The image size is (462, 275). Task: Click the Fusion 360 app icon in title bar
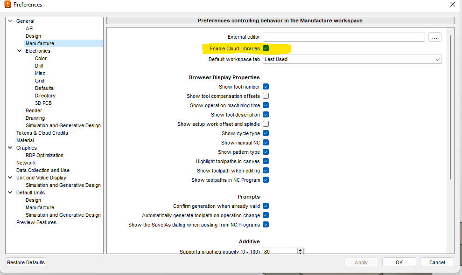[x=7, y=4]
